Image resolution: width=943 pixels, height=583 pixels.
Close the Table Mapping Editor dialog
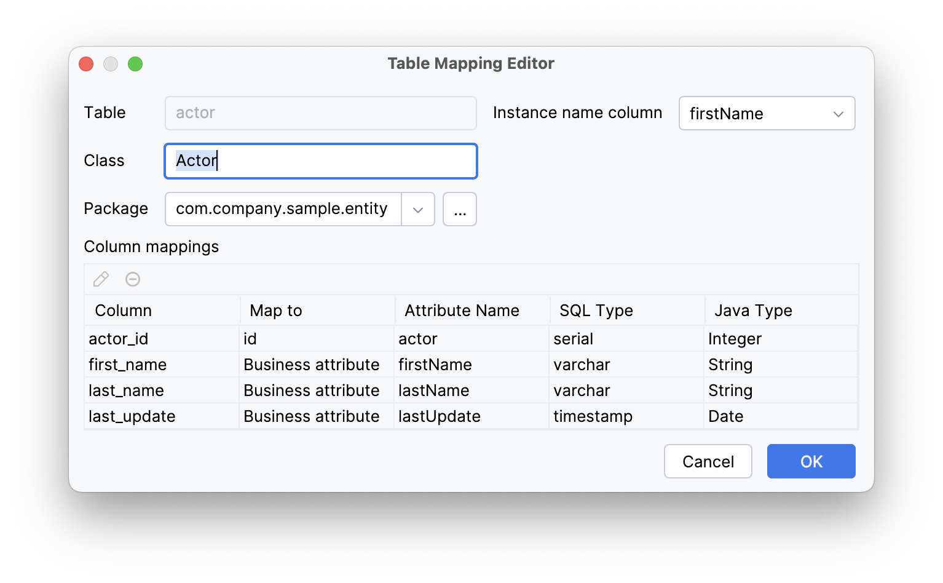(85, 63)
